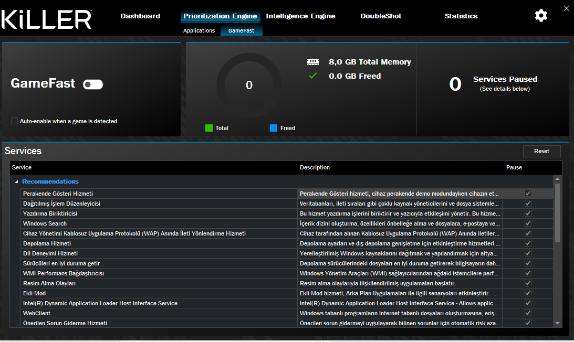Click the See details below note
Image resolution: width=574 pixels, height=342 pixels.
[505, 89]
